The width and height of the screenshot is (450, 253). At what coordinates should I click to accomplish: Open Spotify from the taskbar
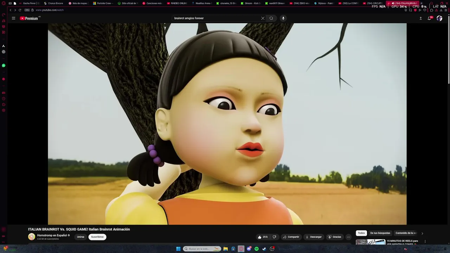click(x=257, y=249)
